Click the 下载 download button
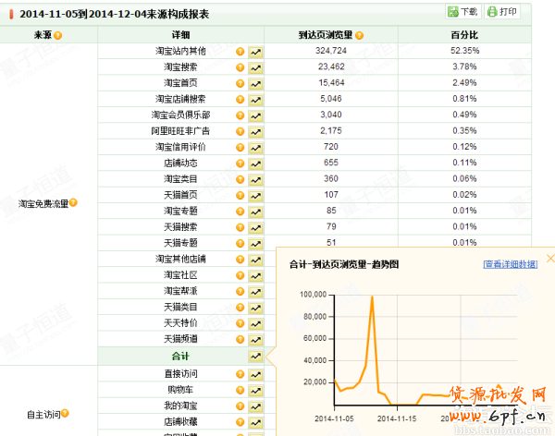Viewport: 555px width, 436px height. click(463, 12)
